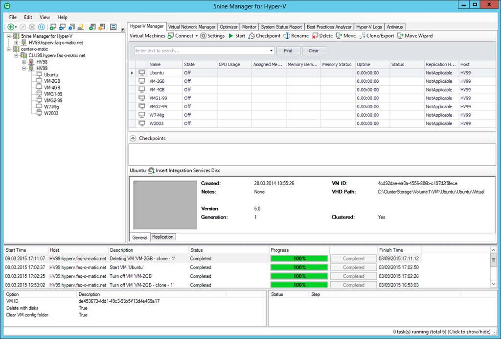Image resolution: width=501 pixels, height=339 pixels.
Task: Click the 5nine app icon in title bar
Action: (x=7, y=6)
